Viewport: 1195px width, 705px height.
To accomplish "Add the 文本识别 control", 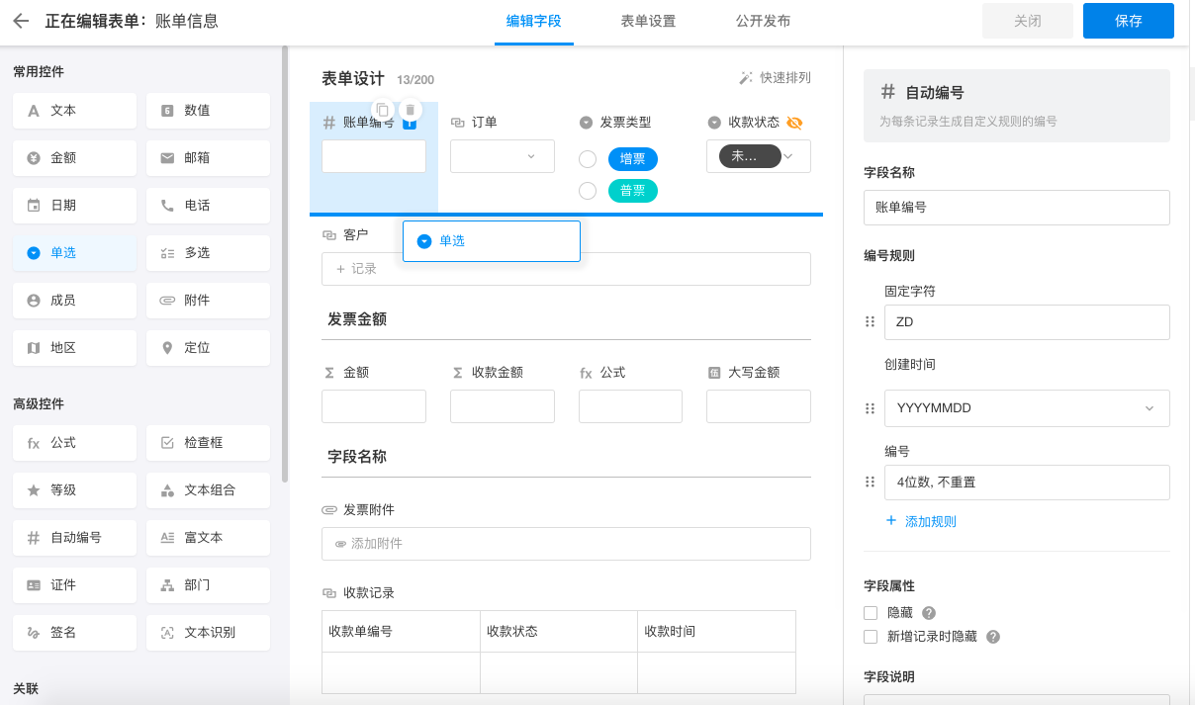I will pos(208,632).
